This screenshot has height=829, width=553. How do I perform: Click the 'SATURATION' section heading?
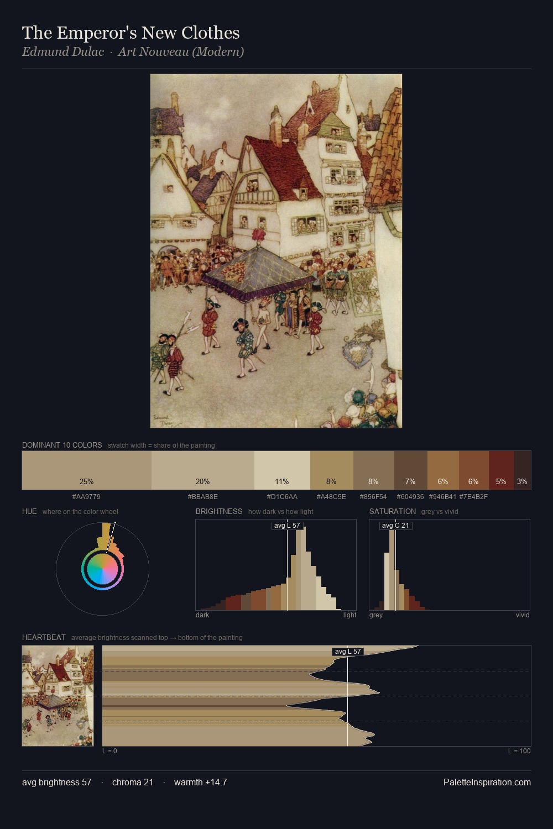[393, 511]
